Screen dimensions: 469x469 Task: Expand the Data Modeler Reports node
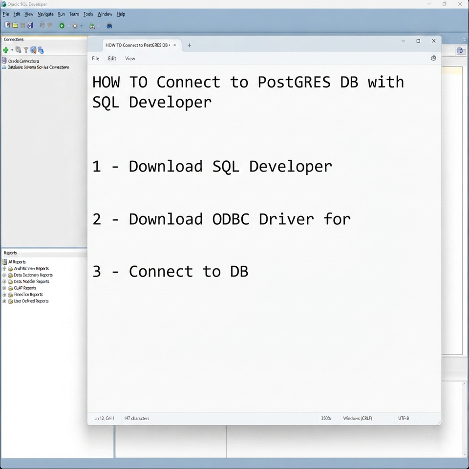pyautogui.click(x=4, y=281)
